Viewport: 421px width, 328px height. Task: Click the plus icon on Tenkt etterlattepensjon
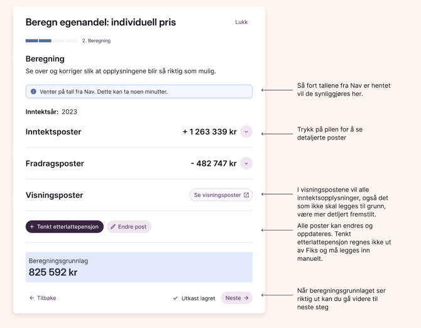pyautogui.click(x=32, y=227)
